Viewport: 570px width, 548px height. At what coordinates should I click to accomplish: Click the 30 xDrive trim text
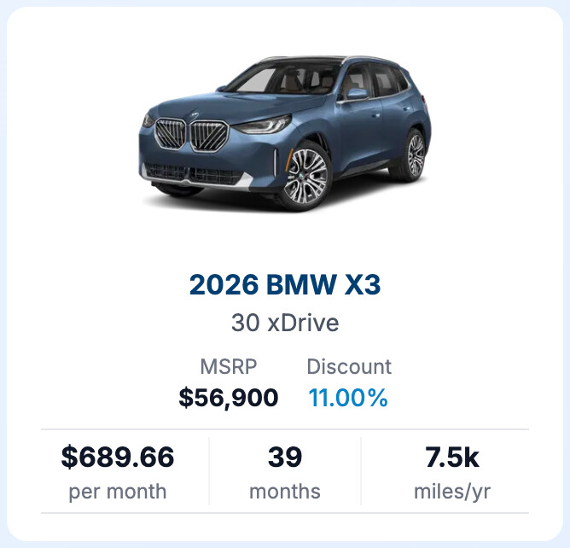(x=285, y=324)
